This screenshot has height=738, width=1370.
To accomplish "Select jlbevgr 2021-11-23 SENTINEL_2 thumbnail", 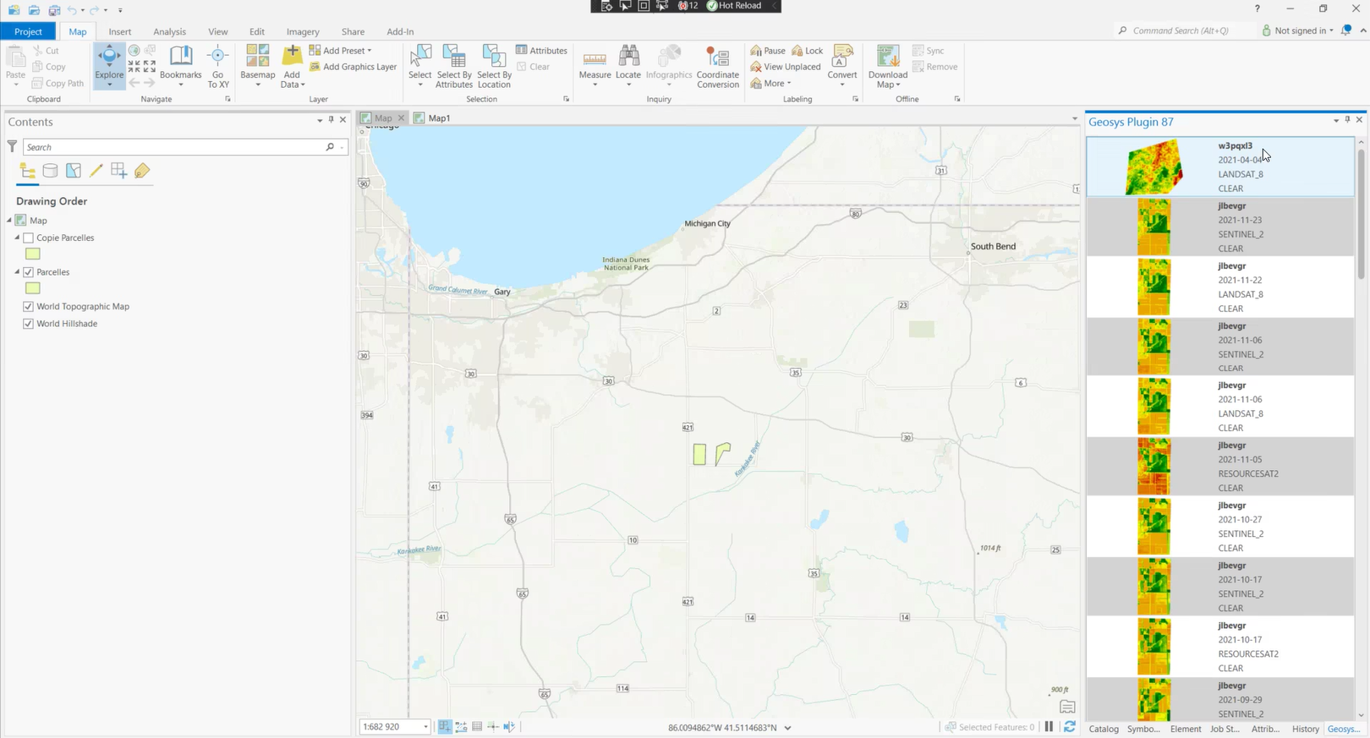I will [x=1154, y=227].
